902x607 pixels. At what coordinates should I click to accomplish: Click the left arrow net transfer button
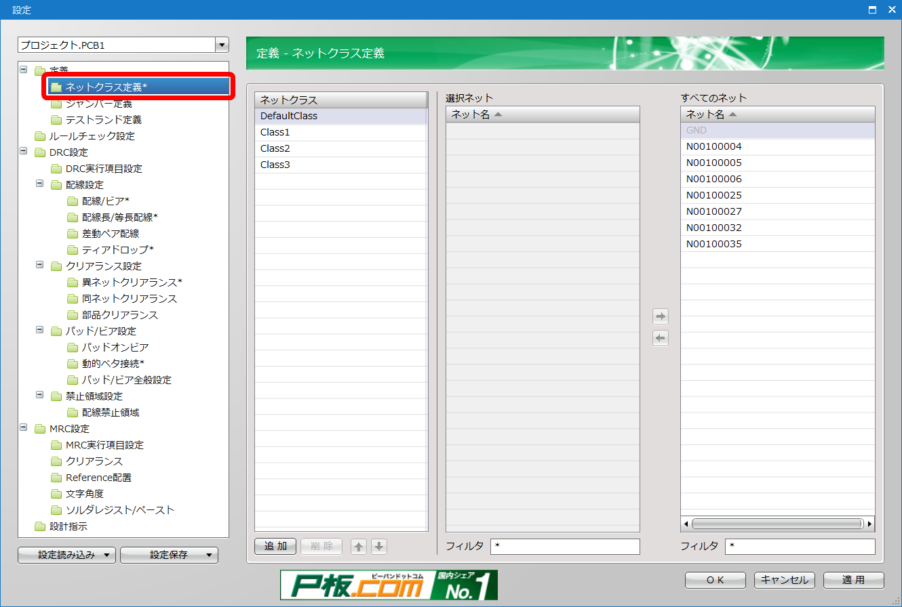[x=660, y=338]
